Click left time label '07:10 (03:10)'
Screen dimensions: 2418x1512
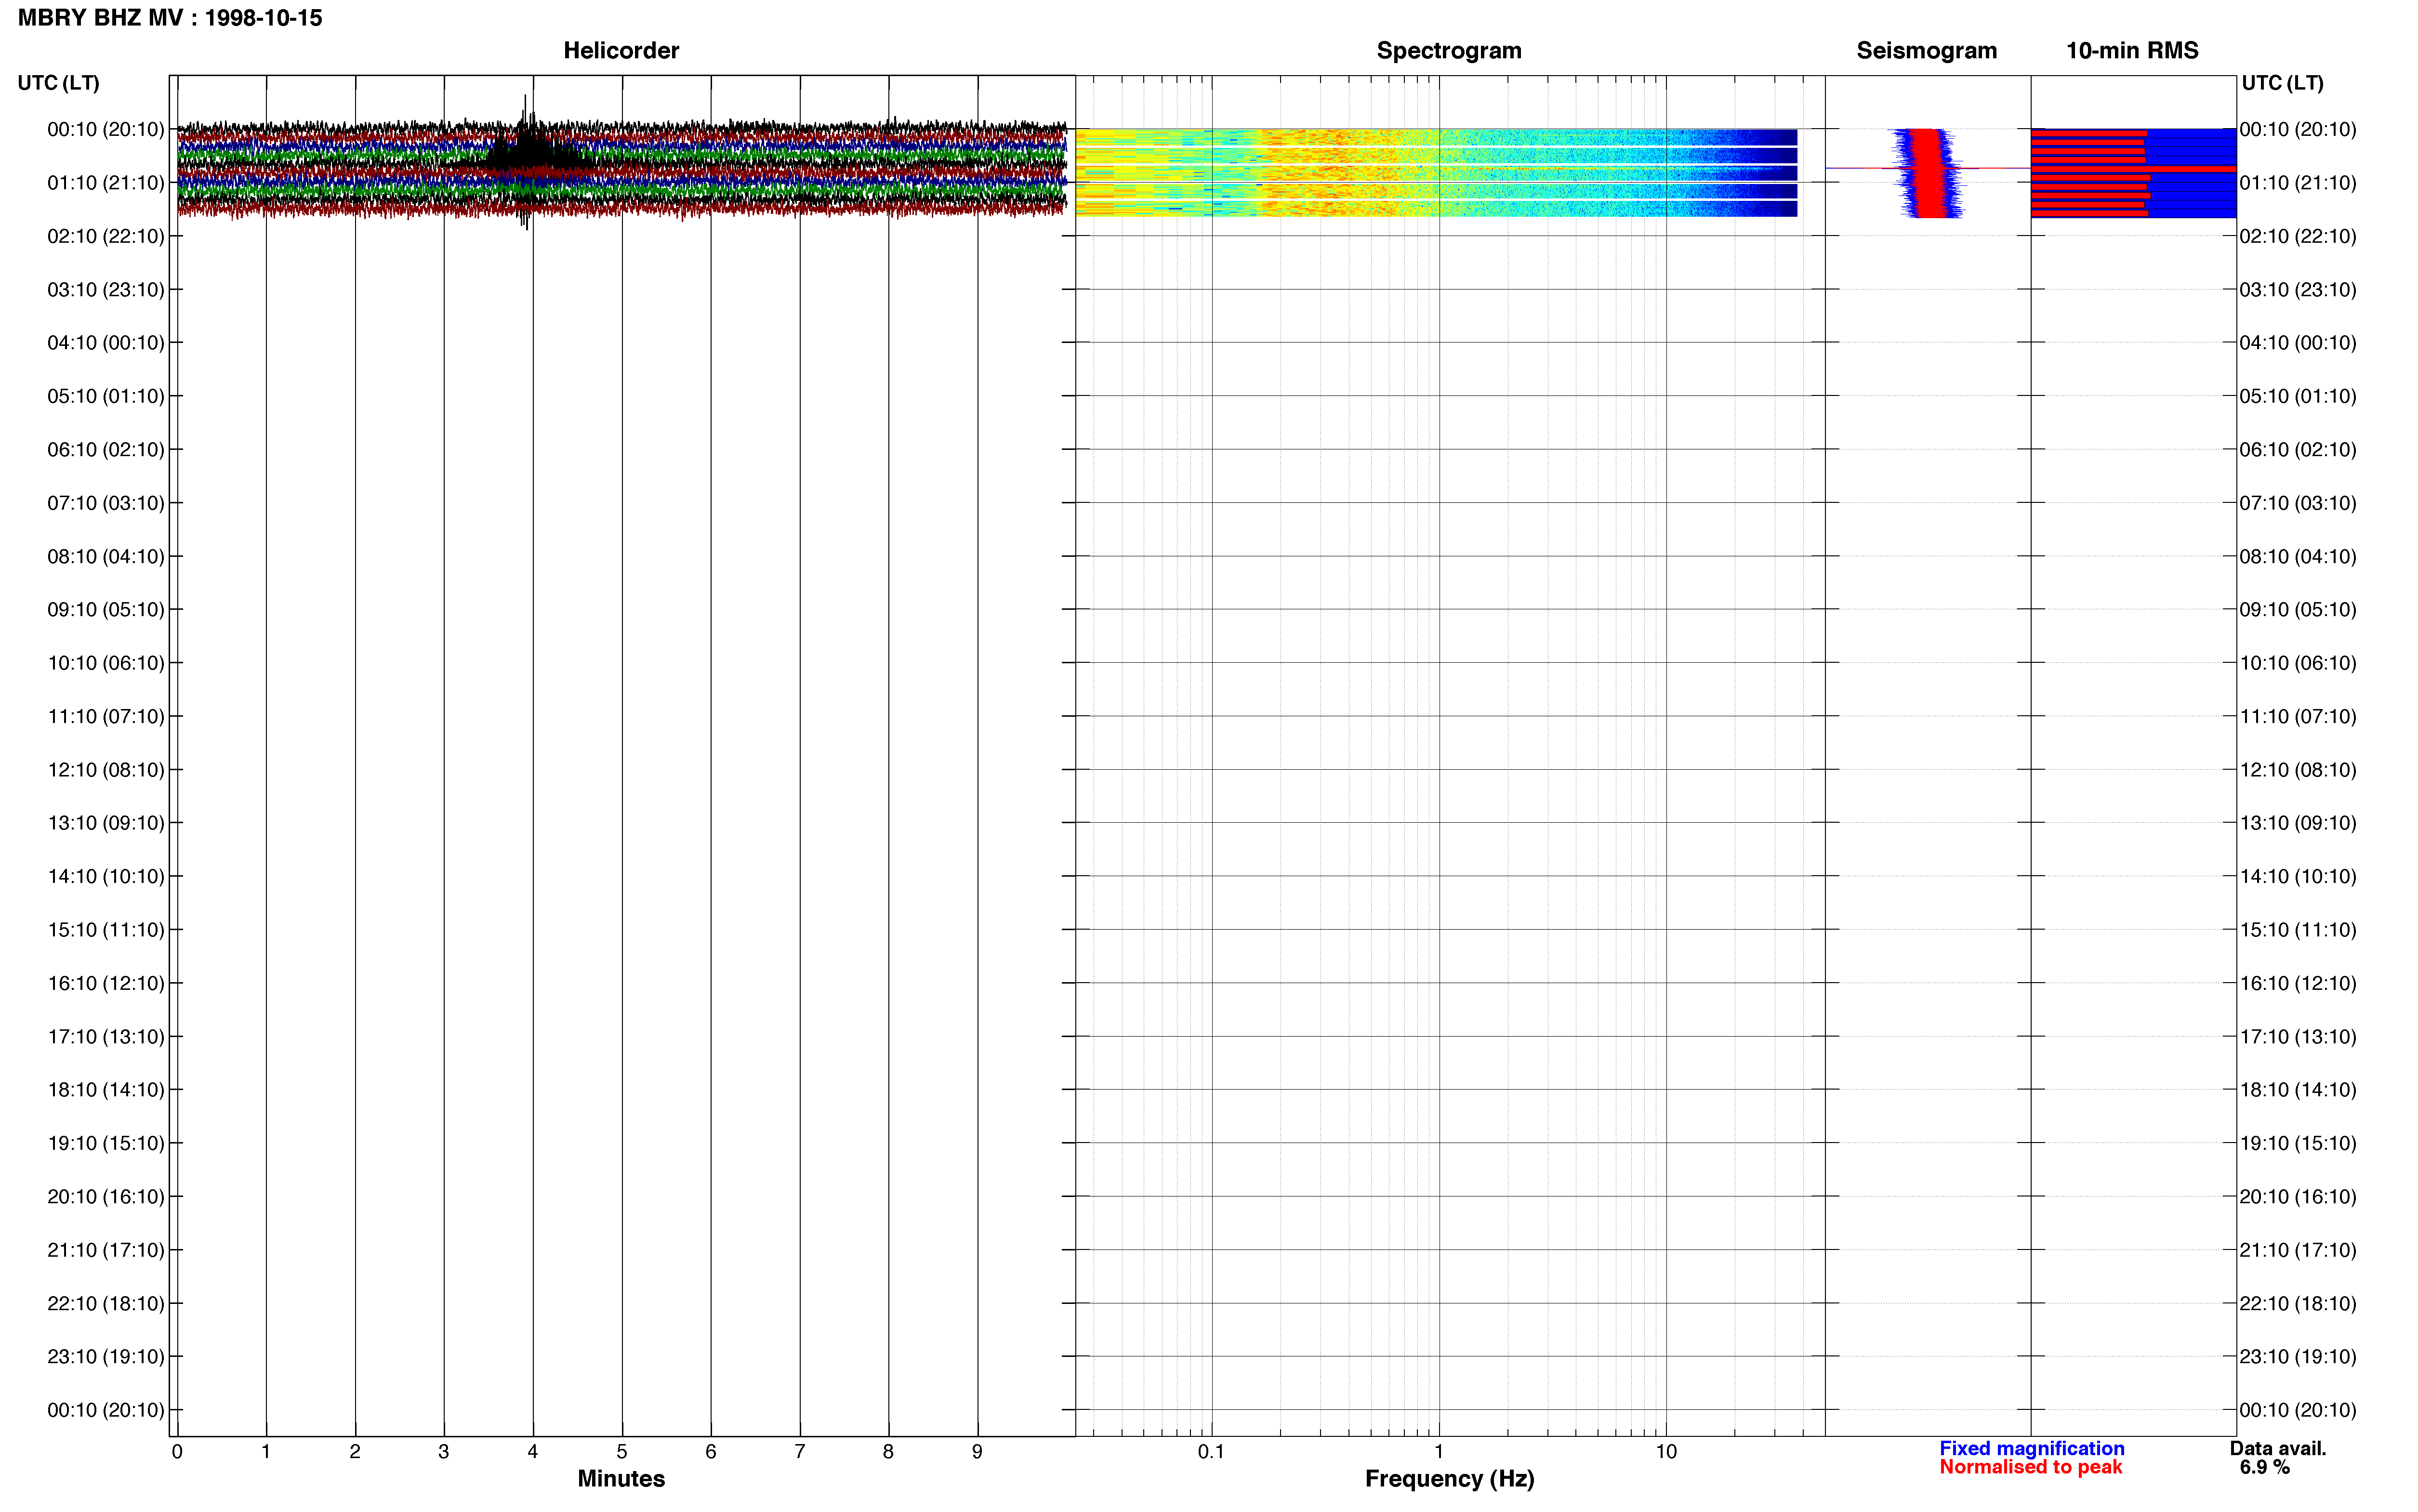point(106,503)
